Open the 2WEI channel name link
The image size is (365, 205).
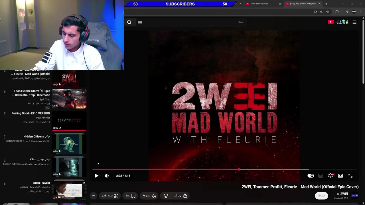[x=344, y=194]
